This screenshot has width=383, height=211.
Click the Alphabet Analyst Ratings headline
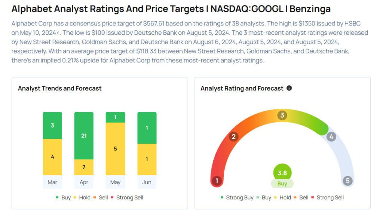[171, 9]
